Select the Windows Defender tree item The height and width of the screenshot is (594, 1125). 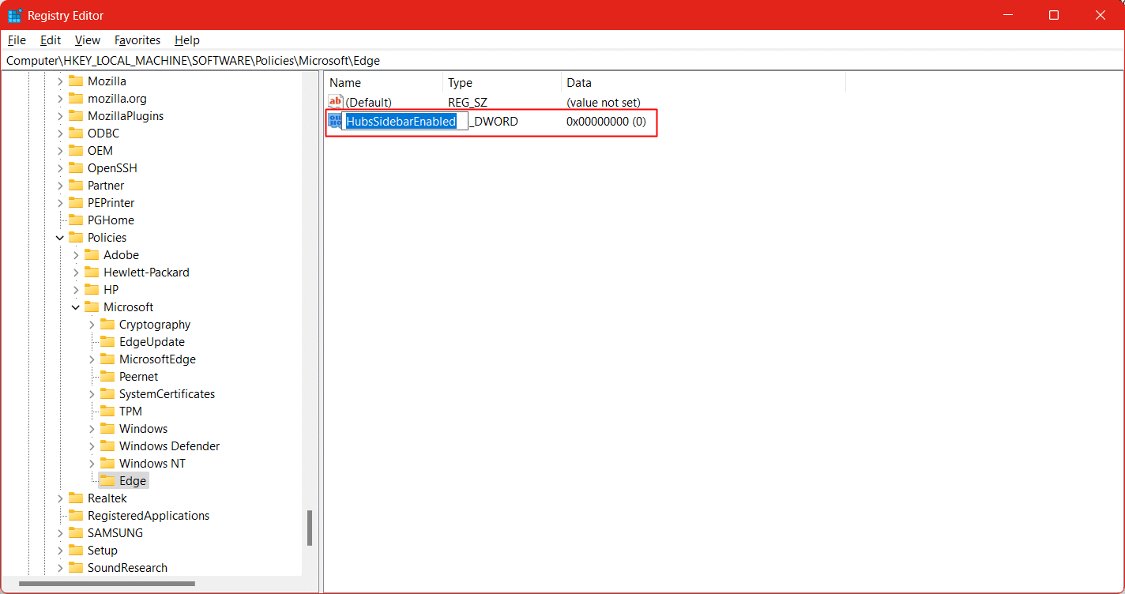point(169,446)
